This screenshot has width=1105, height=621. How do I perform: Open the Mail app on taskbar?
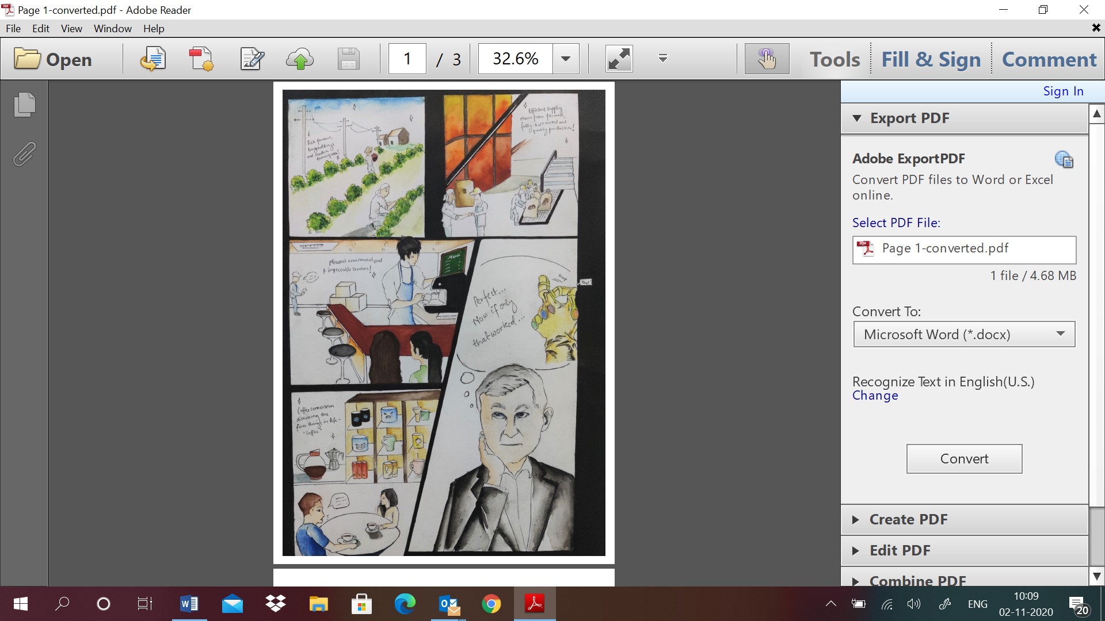coord(233,604)
